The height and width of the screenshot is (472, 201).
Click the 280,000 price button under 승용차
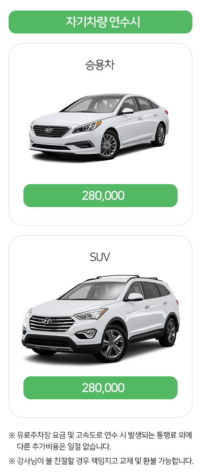100,196
